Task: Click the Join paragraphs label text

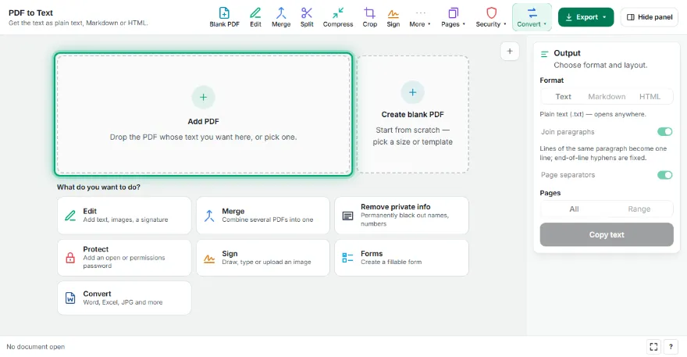Action: coord(568,131)
